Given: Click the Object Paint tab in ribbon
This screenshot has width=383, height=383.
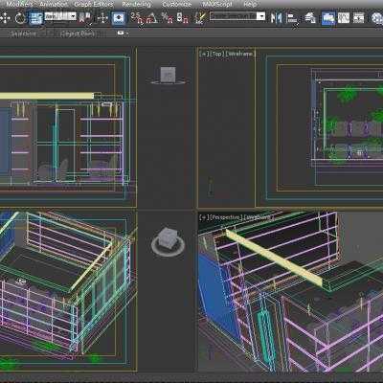Looking at the screenshot, I should point(78,34).
